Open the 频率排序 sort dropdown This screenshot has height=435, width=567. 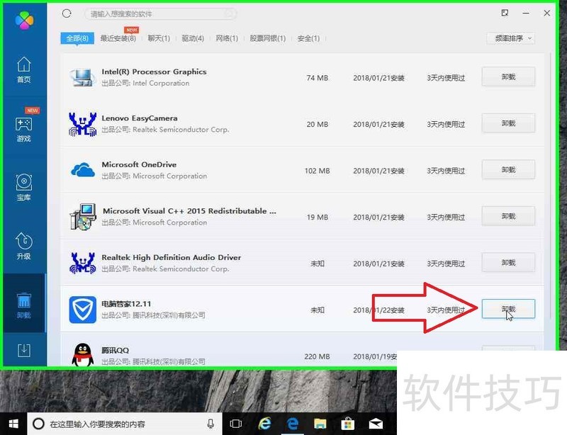pos(511,38)
